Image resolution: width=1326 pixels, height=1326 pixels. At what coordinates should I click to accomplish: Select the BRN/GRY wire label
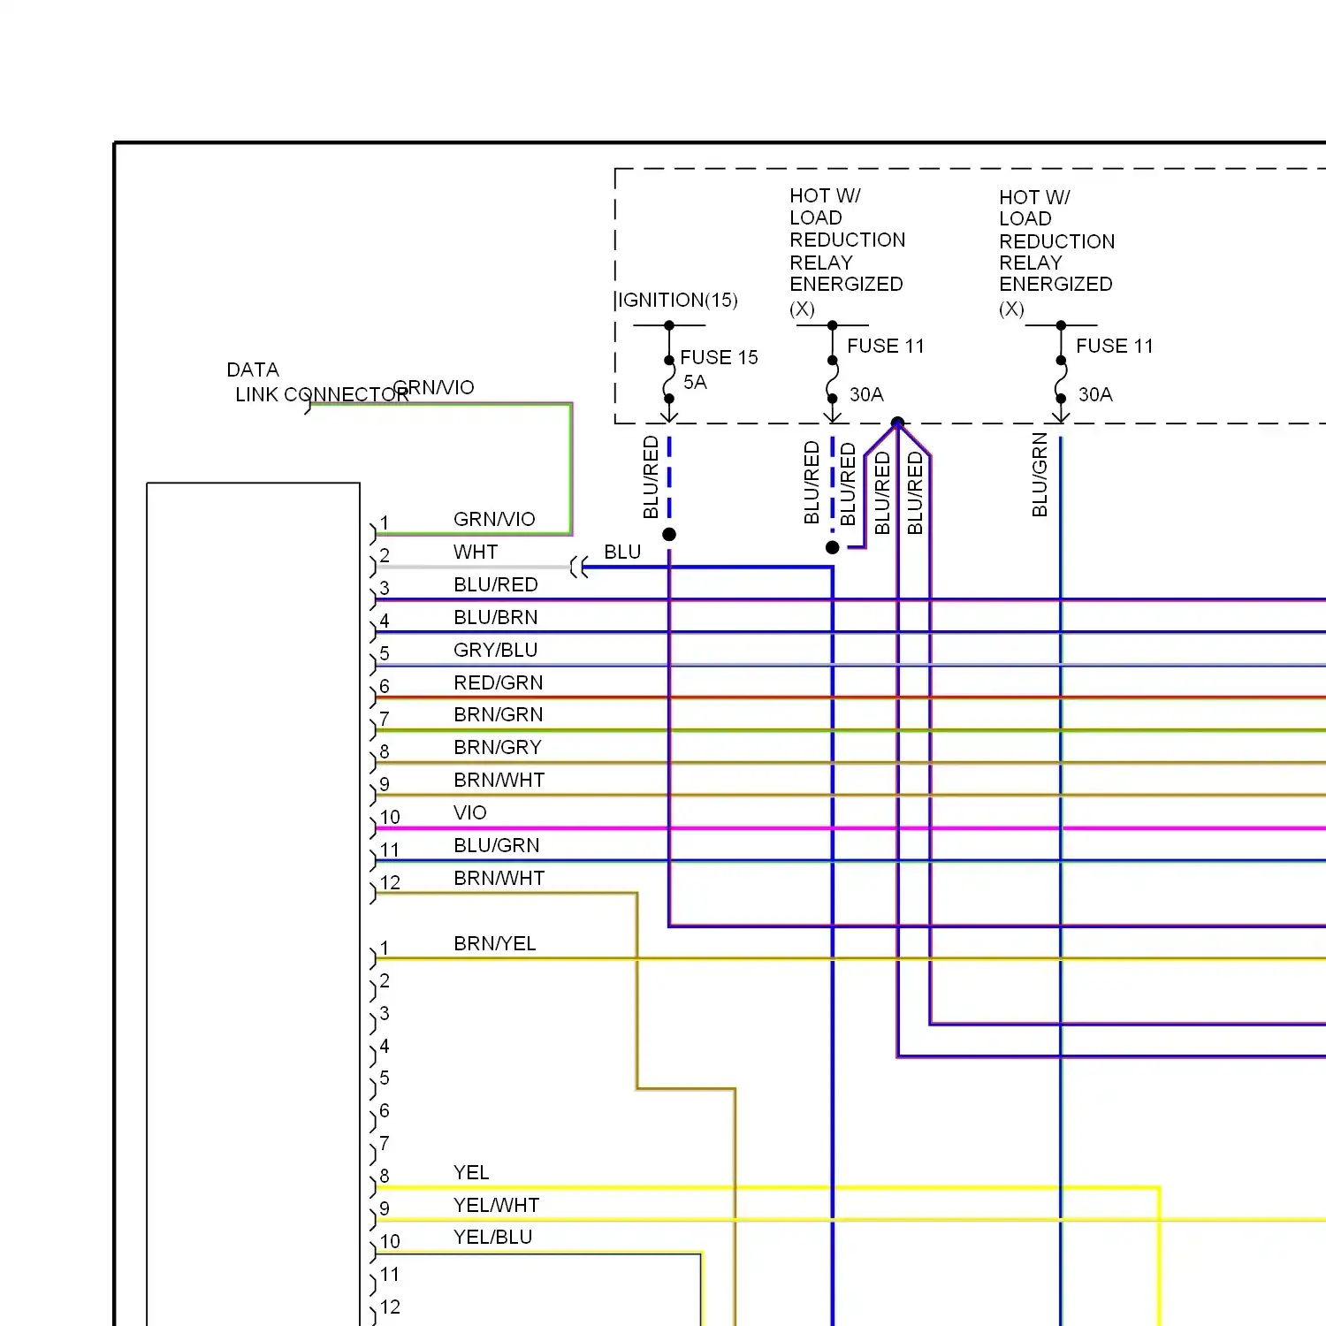pyautogui.click(x=497, y=747)
